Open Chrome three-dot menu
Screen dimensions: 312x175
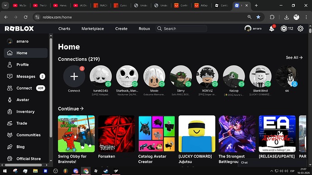pos(306,17)
